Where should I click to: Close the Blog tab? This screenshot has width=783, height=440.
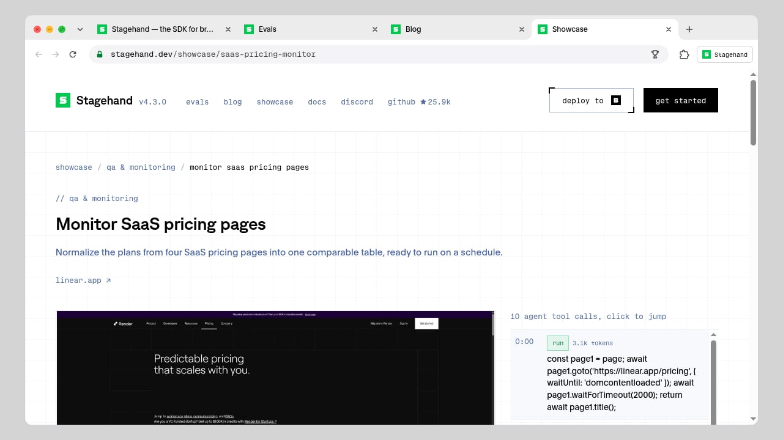(522, 29)
